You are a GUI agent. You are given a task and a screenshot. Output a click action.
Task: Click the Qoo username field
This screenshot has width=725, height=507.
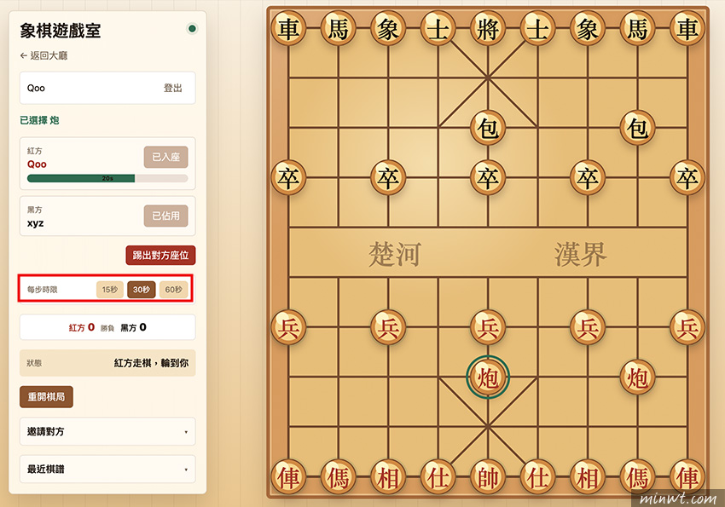coord(107,88)
